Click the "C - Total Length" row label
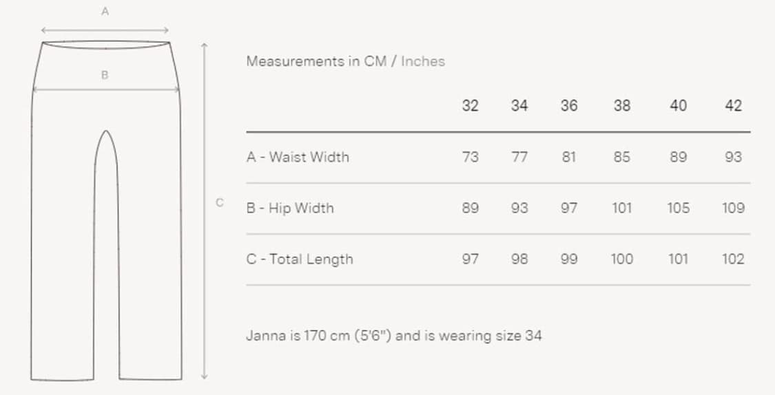Image resolution: width=775 pixels, height=395 pixels. (x=300, y=259)
